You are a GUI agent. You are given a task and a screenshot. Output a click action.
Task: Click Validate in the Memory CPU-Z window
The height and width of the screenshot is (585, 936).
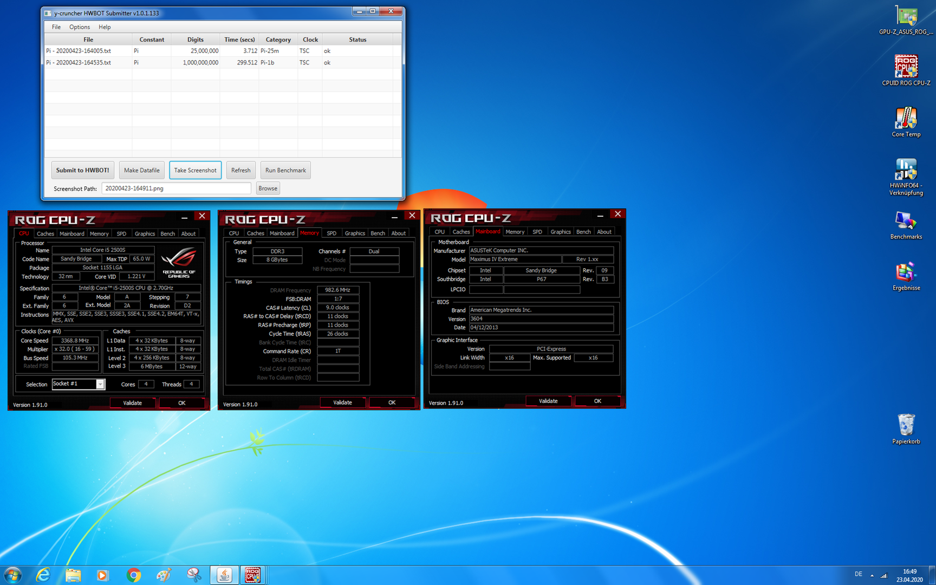tap(343, 402)
